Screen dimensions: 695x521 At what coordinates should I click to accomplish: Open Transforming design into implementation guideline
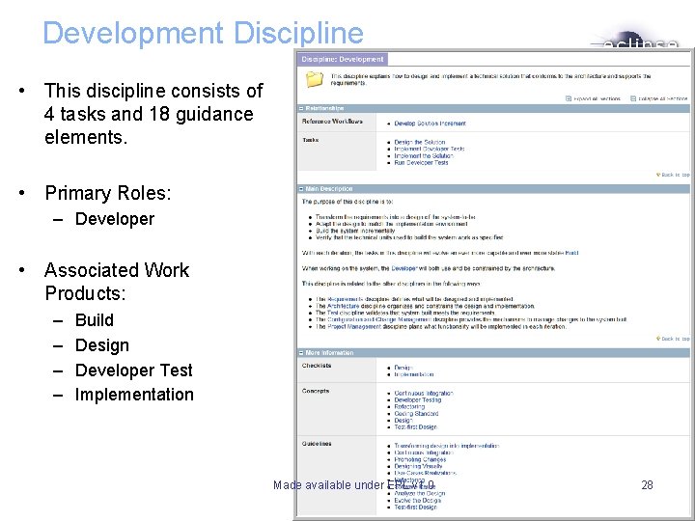point(447,446)
